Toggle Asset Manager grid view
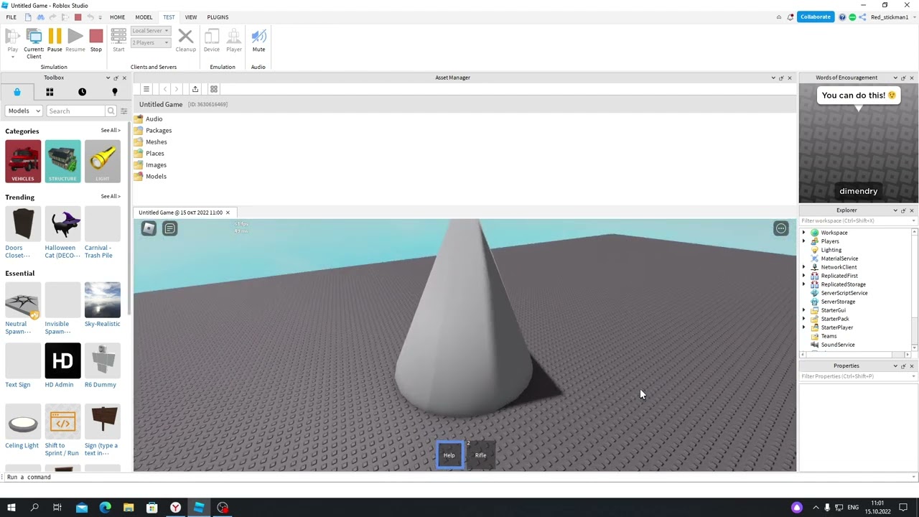Viewport: 919px width, 517px height. [214, 89]
